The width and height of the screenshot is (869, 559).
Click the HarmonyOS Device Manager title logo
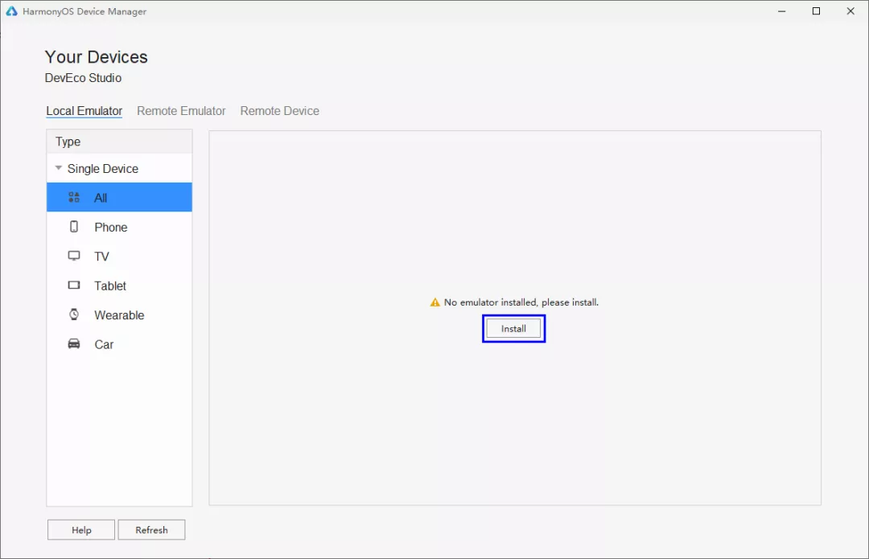11,11
